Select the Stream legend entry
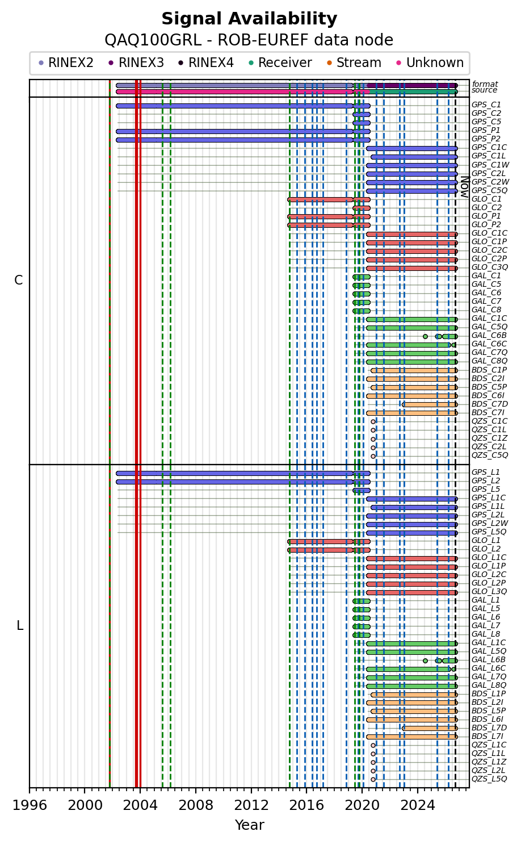This screenshot has width=521, height=844. 353,63
